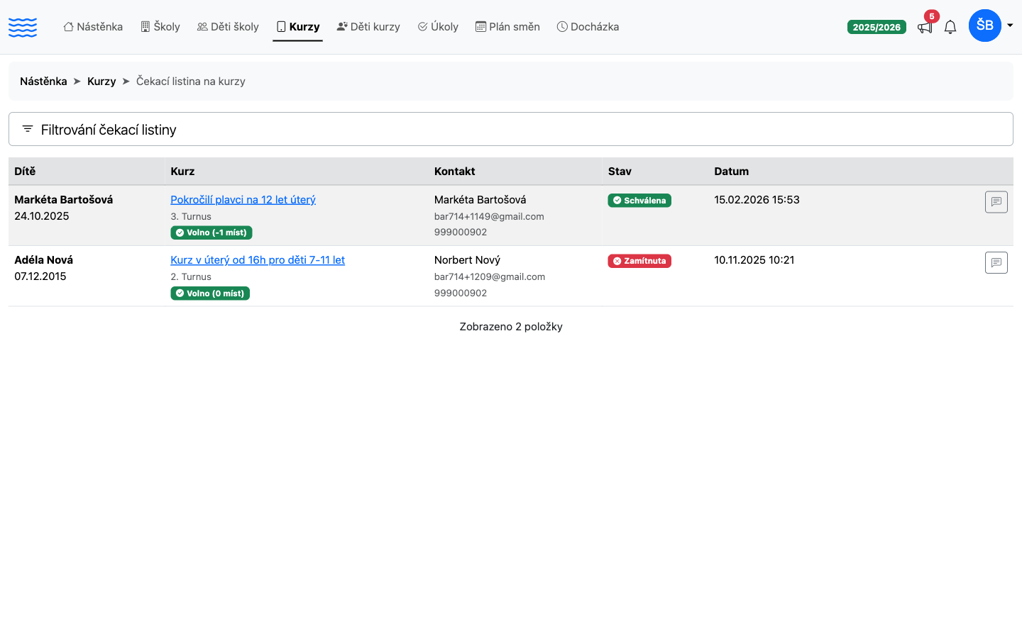Click Kurzy breadcrumb link
The image size is (1022, 638).
click(101, 82)
